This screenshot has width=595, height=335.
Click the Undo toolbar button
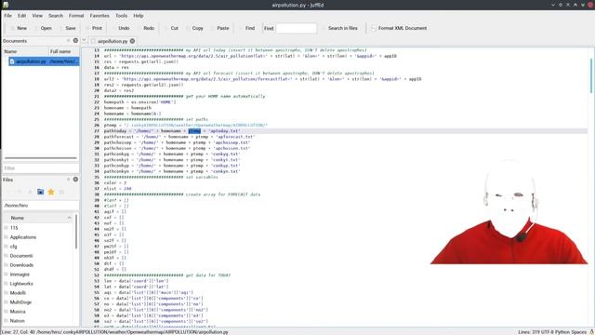tap(121, 28)
